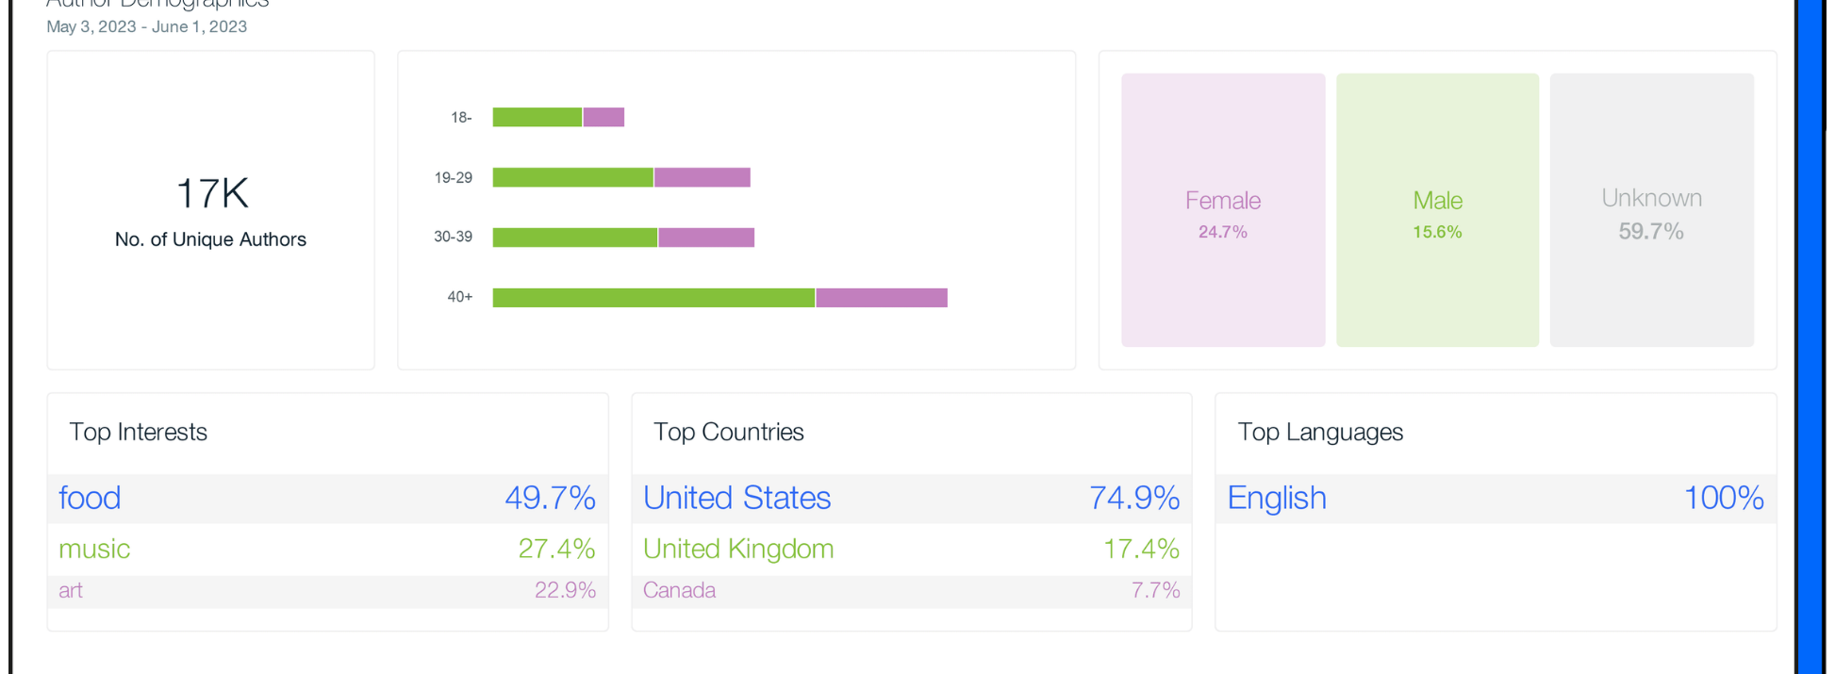Select the purple segment of the 19-29 bar

point(703,177)
